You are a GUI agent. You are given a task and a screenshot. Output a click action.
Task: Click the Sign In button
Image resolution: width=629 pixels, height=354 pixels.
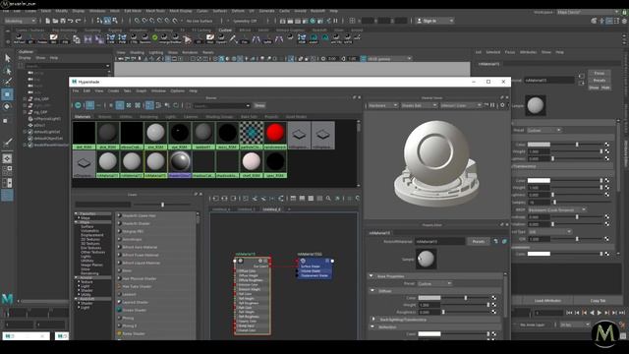pyautogui.click(x=434, y=21)
